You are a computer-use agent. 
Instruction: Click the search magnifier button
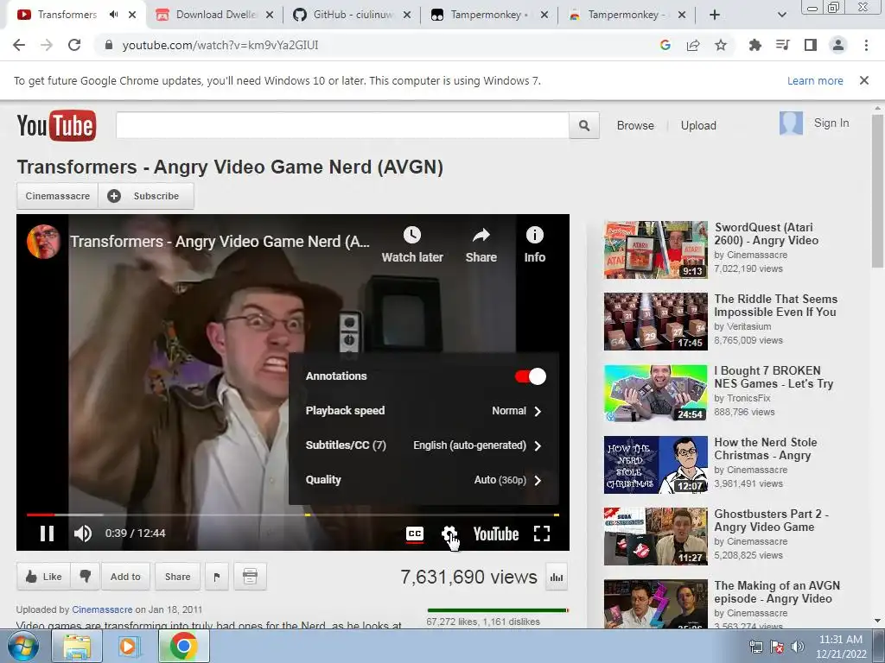click(x=584, y=125)
